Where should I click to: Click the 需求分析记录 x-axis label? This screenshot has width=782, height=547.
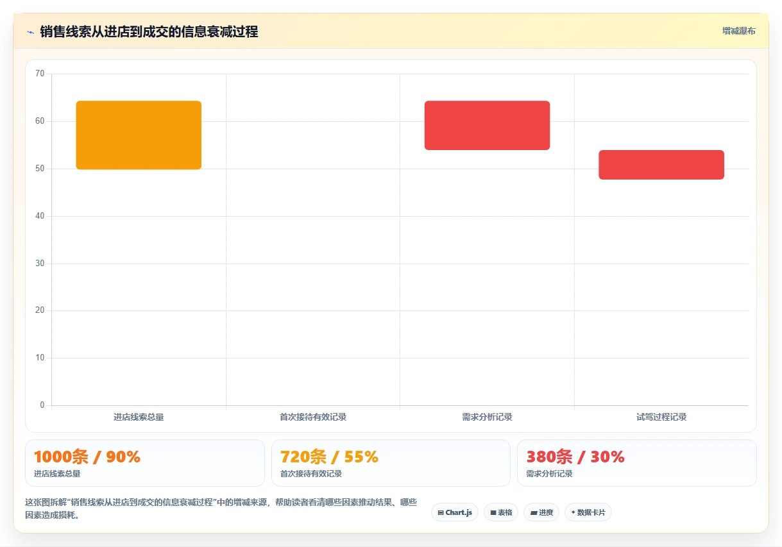[x=487, y=417]
